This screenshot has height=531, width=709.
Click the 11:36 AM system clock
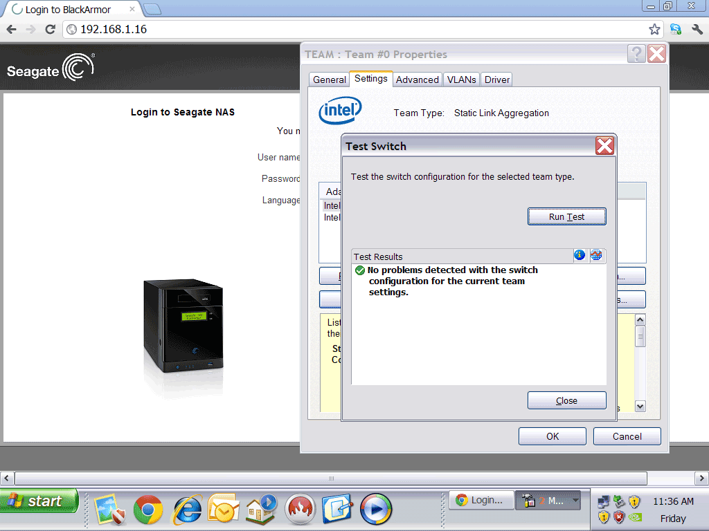[x=673, y=501]
